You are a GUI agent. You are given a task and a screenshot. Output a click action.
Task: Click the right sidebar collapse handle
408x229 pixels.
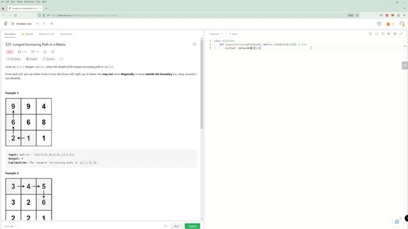[x=405, y=66]
